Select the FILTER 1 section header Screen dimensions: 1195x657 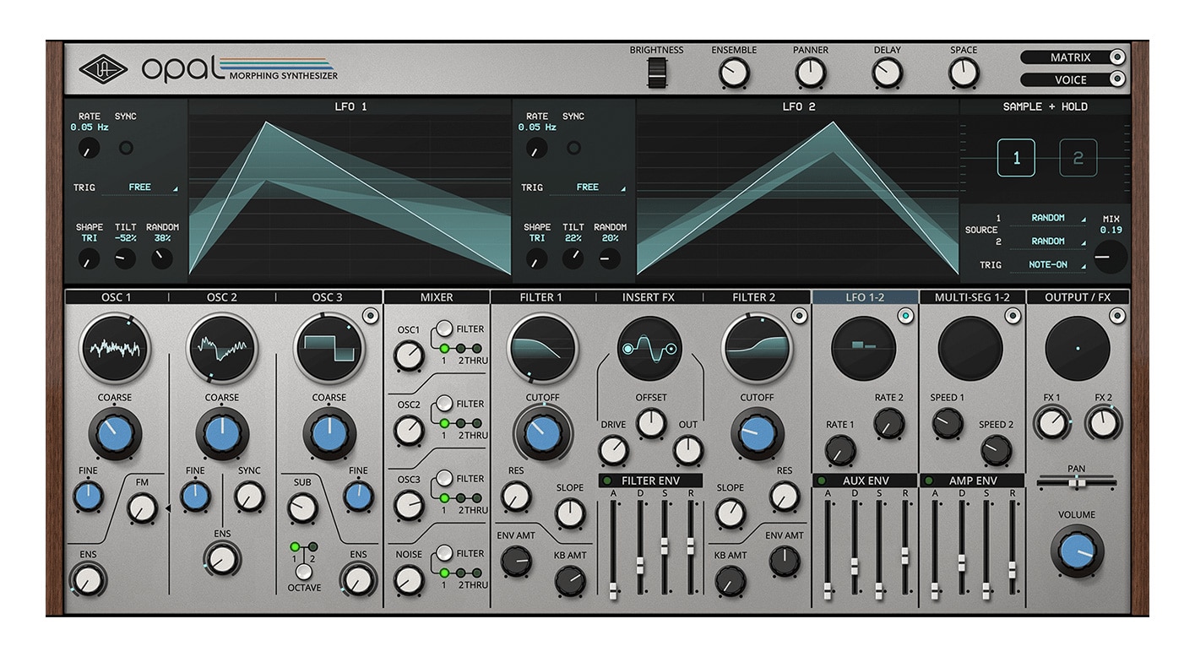(x=541, y=297)
